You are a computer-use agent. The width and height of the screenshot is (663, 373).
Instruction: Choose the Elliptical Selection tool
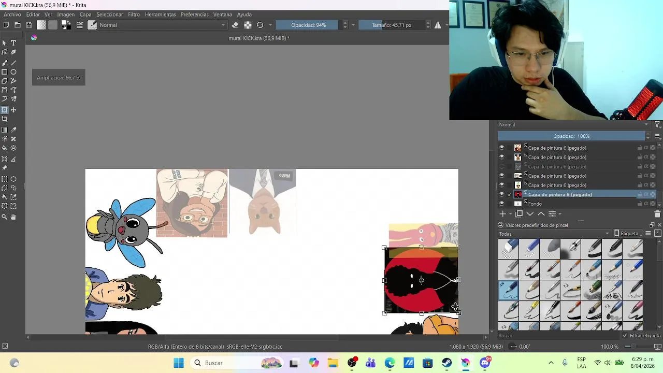point(13,179)
